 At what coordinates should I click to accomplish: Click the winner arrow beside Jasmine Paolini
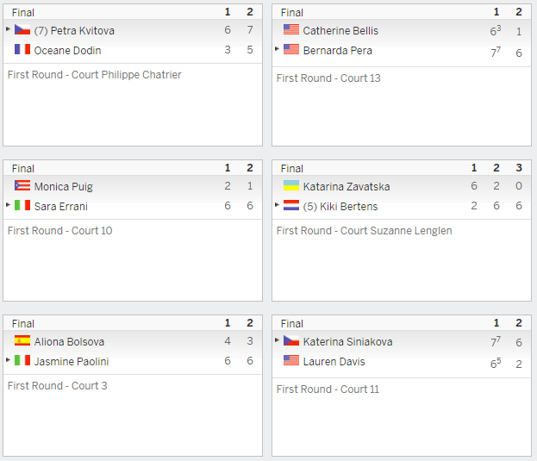pyautogui.click(x=8, y=359)
